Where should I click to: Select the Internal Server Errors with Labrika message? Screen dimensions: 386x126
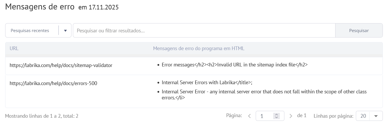207,83
